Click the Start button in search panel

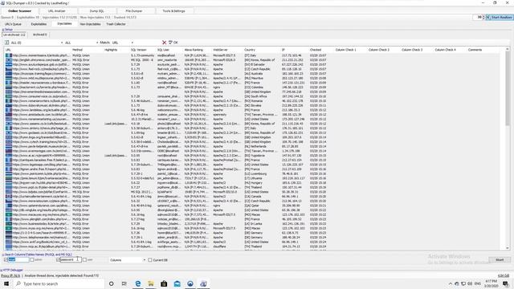[x=500, y=260]
